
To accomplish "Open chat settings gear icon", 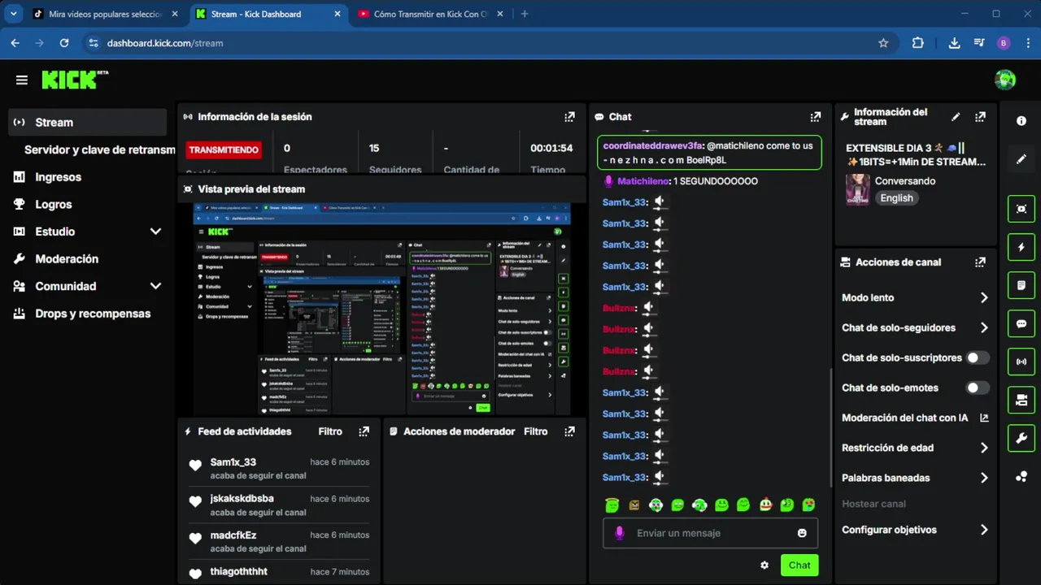I will [764, 565].
